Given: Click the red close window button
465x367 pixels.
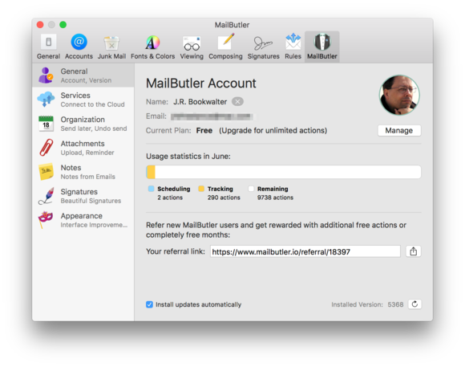Looking at the screenshot, I should (40, 25).
